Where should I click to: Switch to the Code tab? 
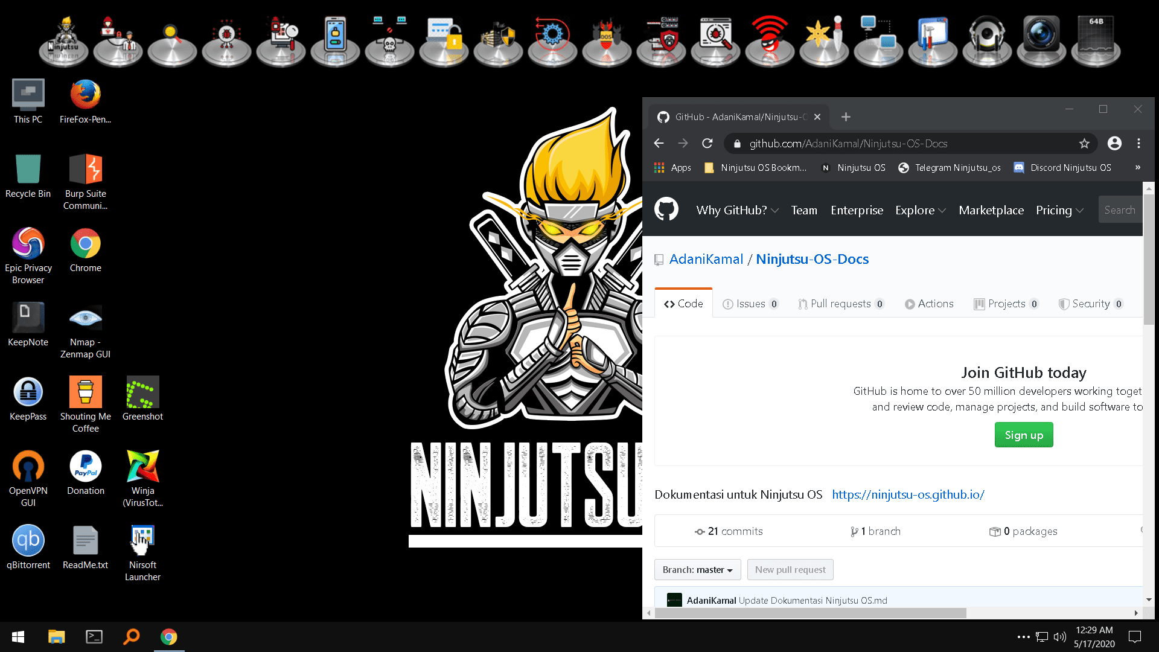coord(683,304)
